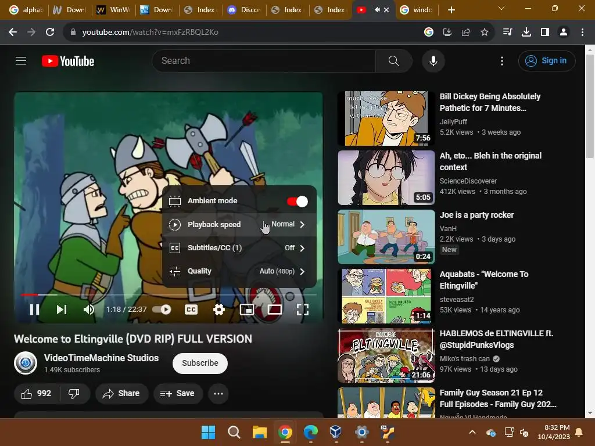Screen dimensions: 595x446
Task: Save the video to a playlist
Action: click(x=178, y=394)
